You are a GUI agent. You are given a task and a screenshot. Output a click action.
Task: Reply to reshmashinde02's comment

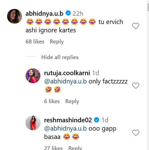75,148
